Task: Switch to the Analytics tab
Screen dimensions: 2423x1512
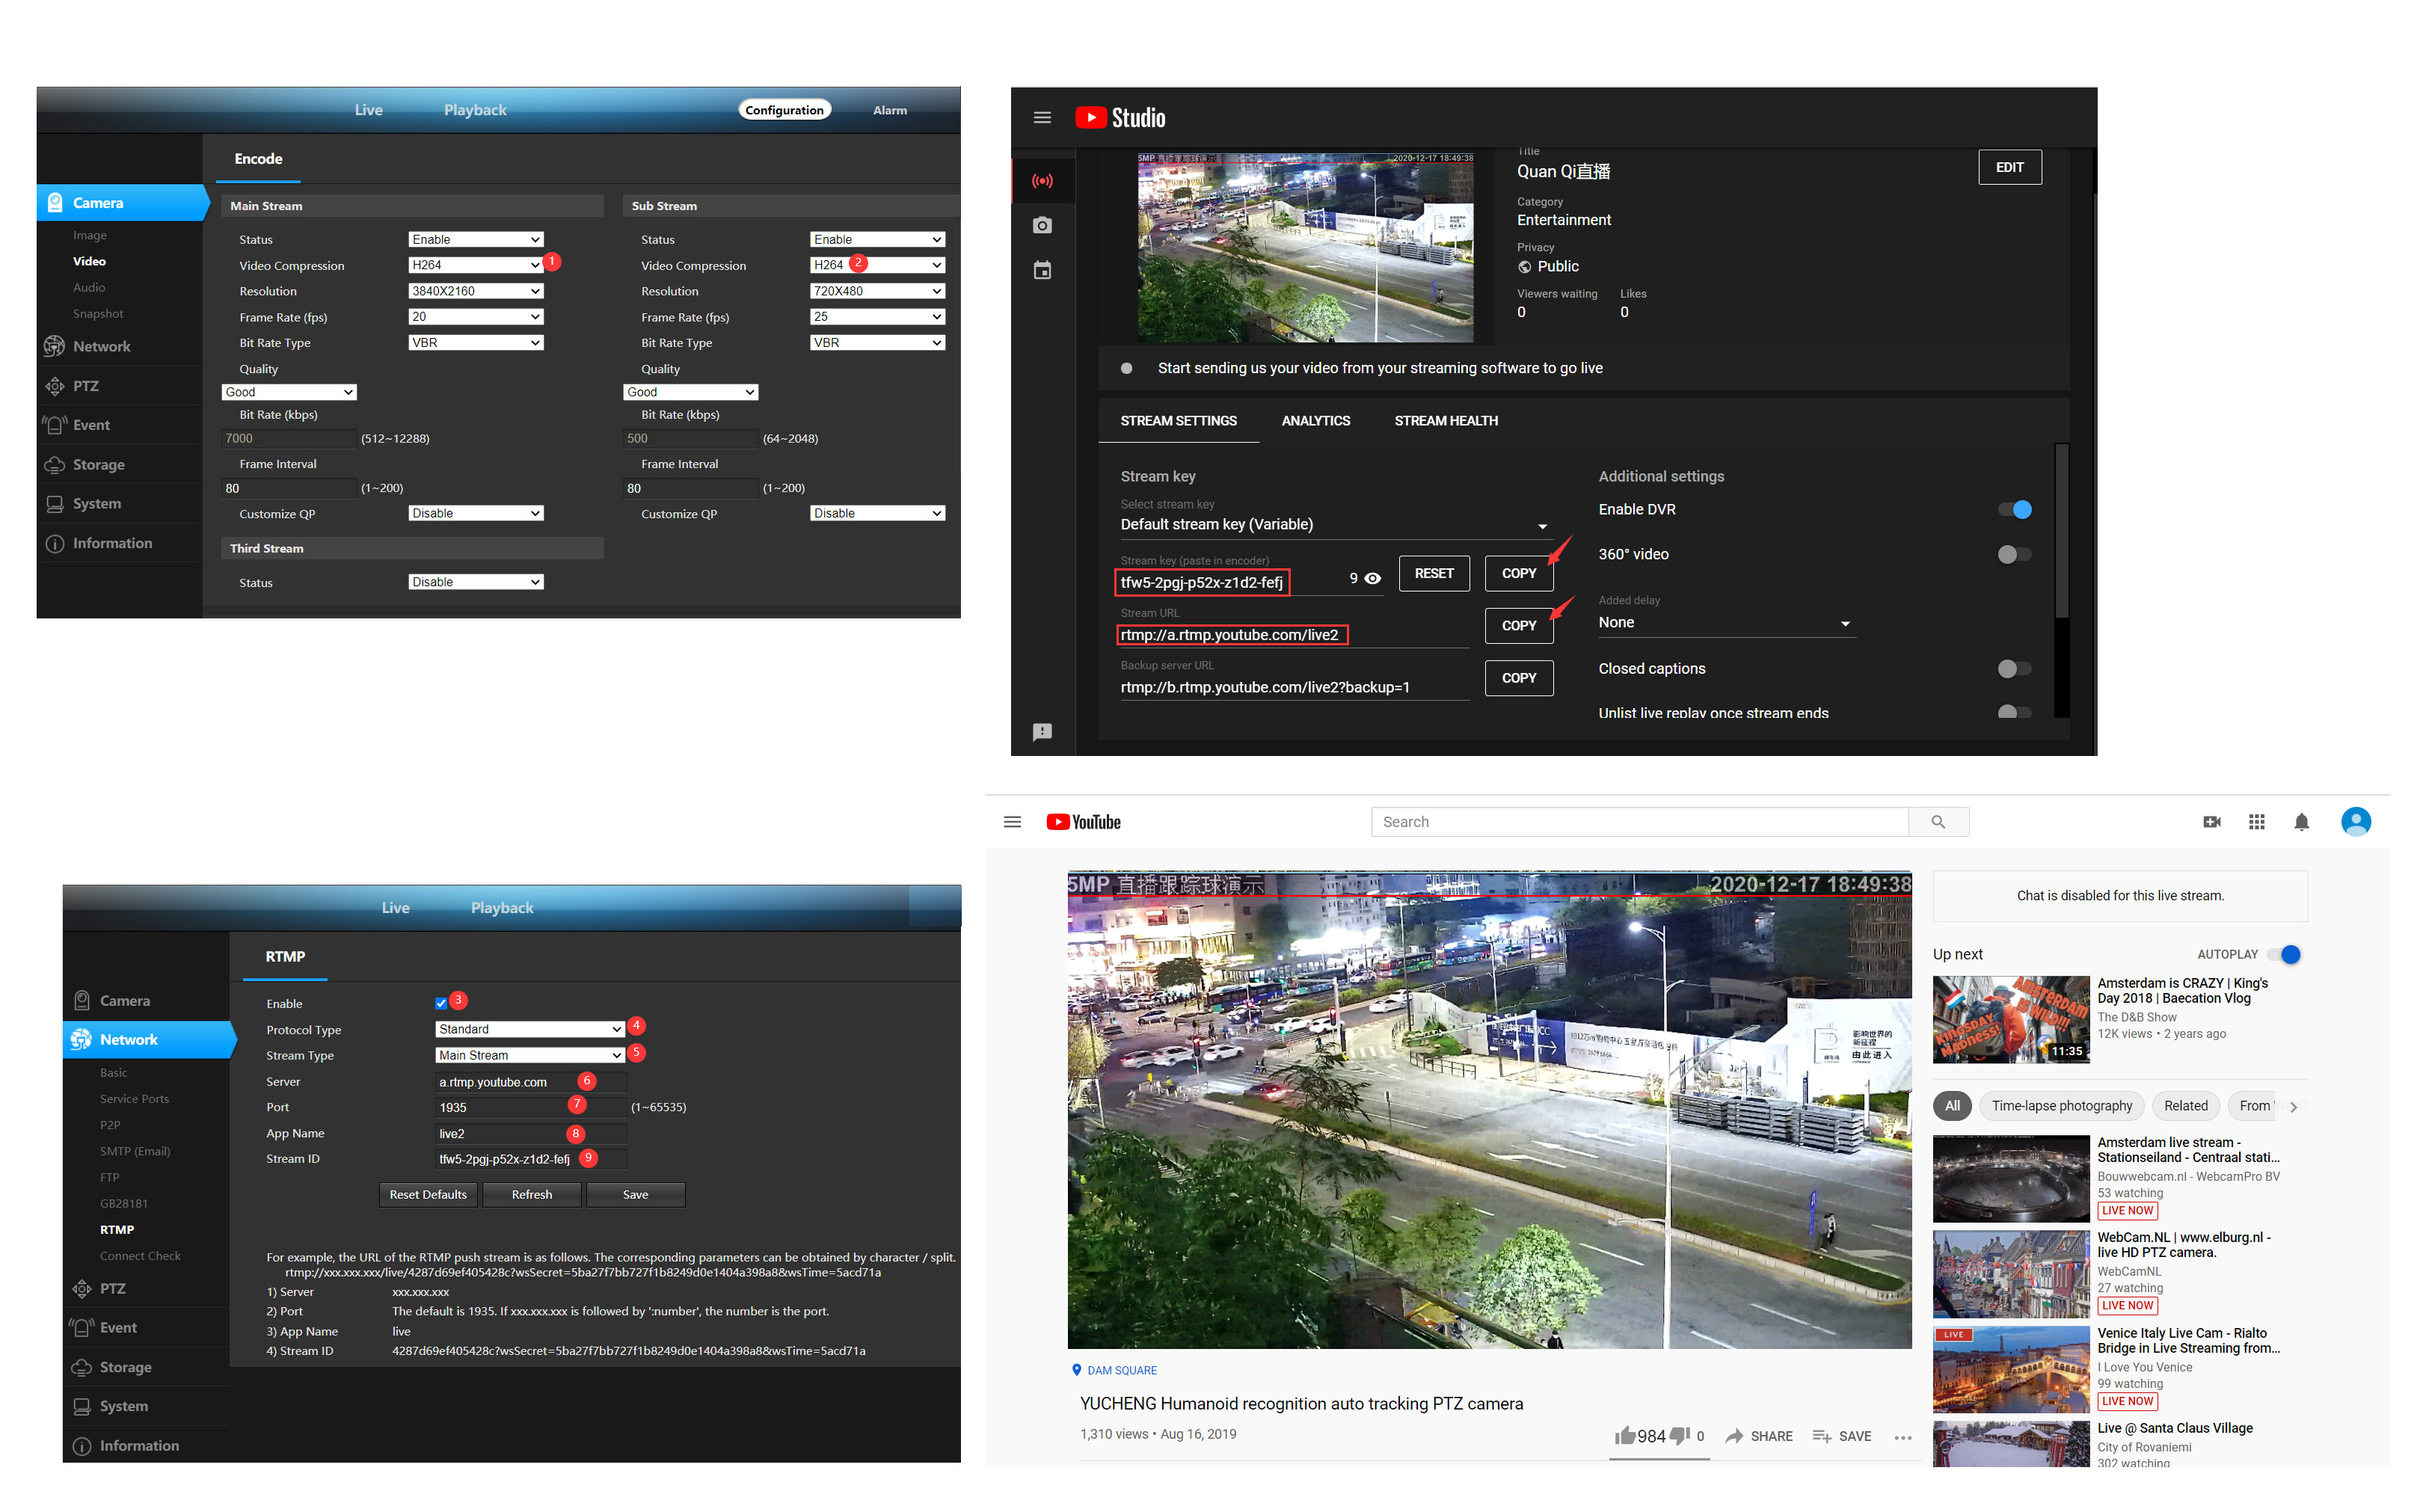Action: click(1315, 421)
